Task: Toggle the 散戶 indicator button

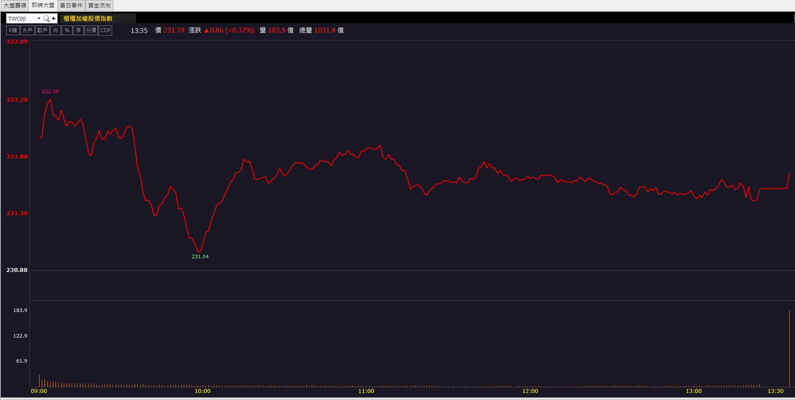Action: pyautogui.click(x=42, y=30)
